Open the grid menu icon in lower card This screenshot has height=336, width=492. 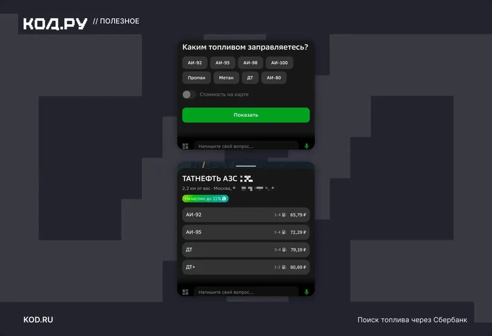click(185, 292)
